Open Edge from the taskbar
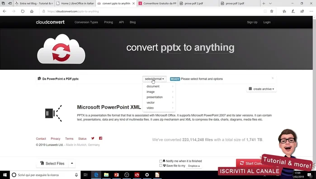 pyautogui.click(x=96, y=175)
